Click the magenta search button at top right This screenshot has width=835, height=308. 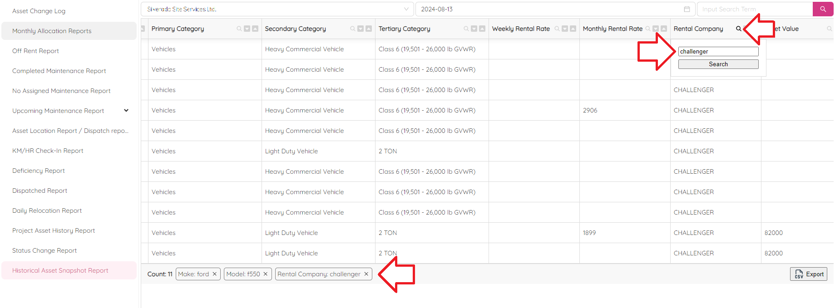[823, 9]
